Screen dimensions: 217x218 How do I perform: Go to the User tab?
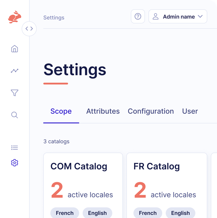[190, 111]
